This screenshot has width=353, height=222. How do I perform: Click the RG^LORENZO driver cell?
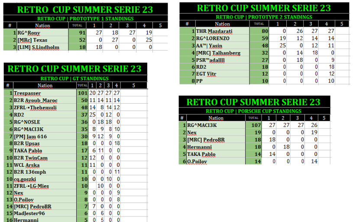coord(222,38)
